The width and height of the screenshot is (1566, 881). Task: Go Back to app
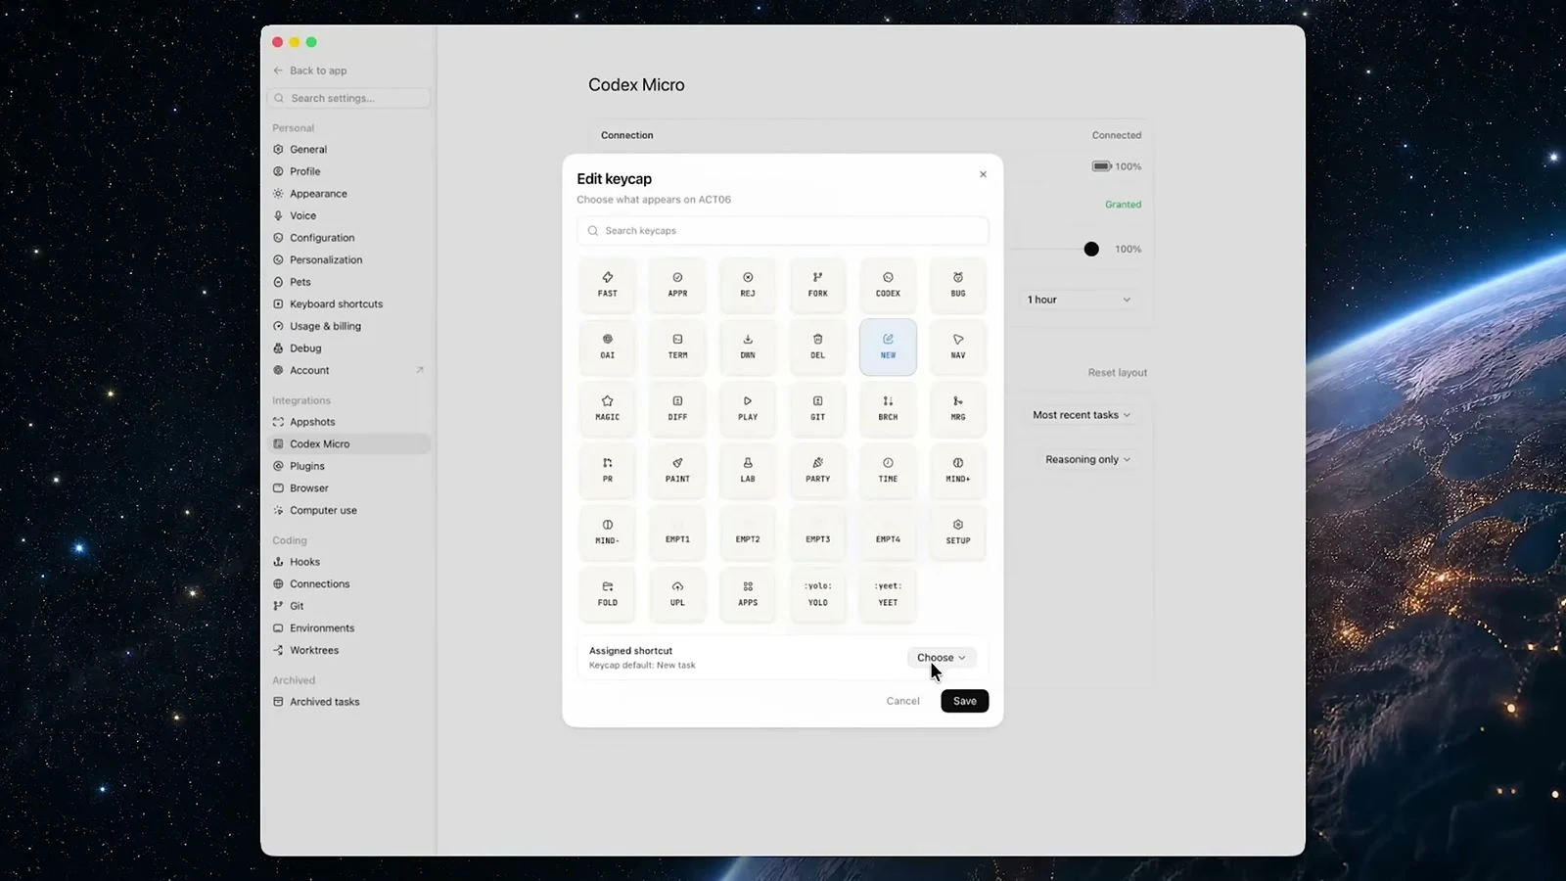[310, 70]
